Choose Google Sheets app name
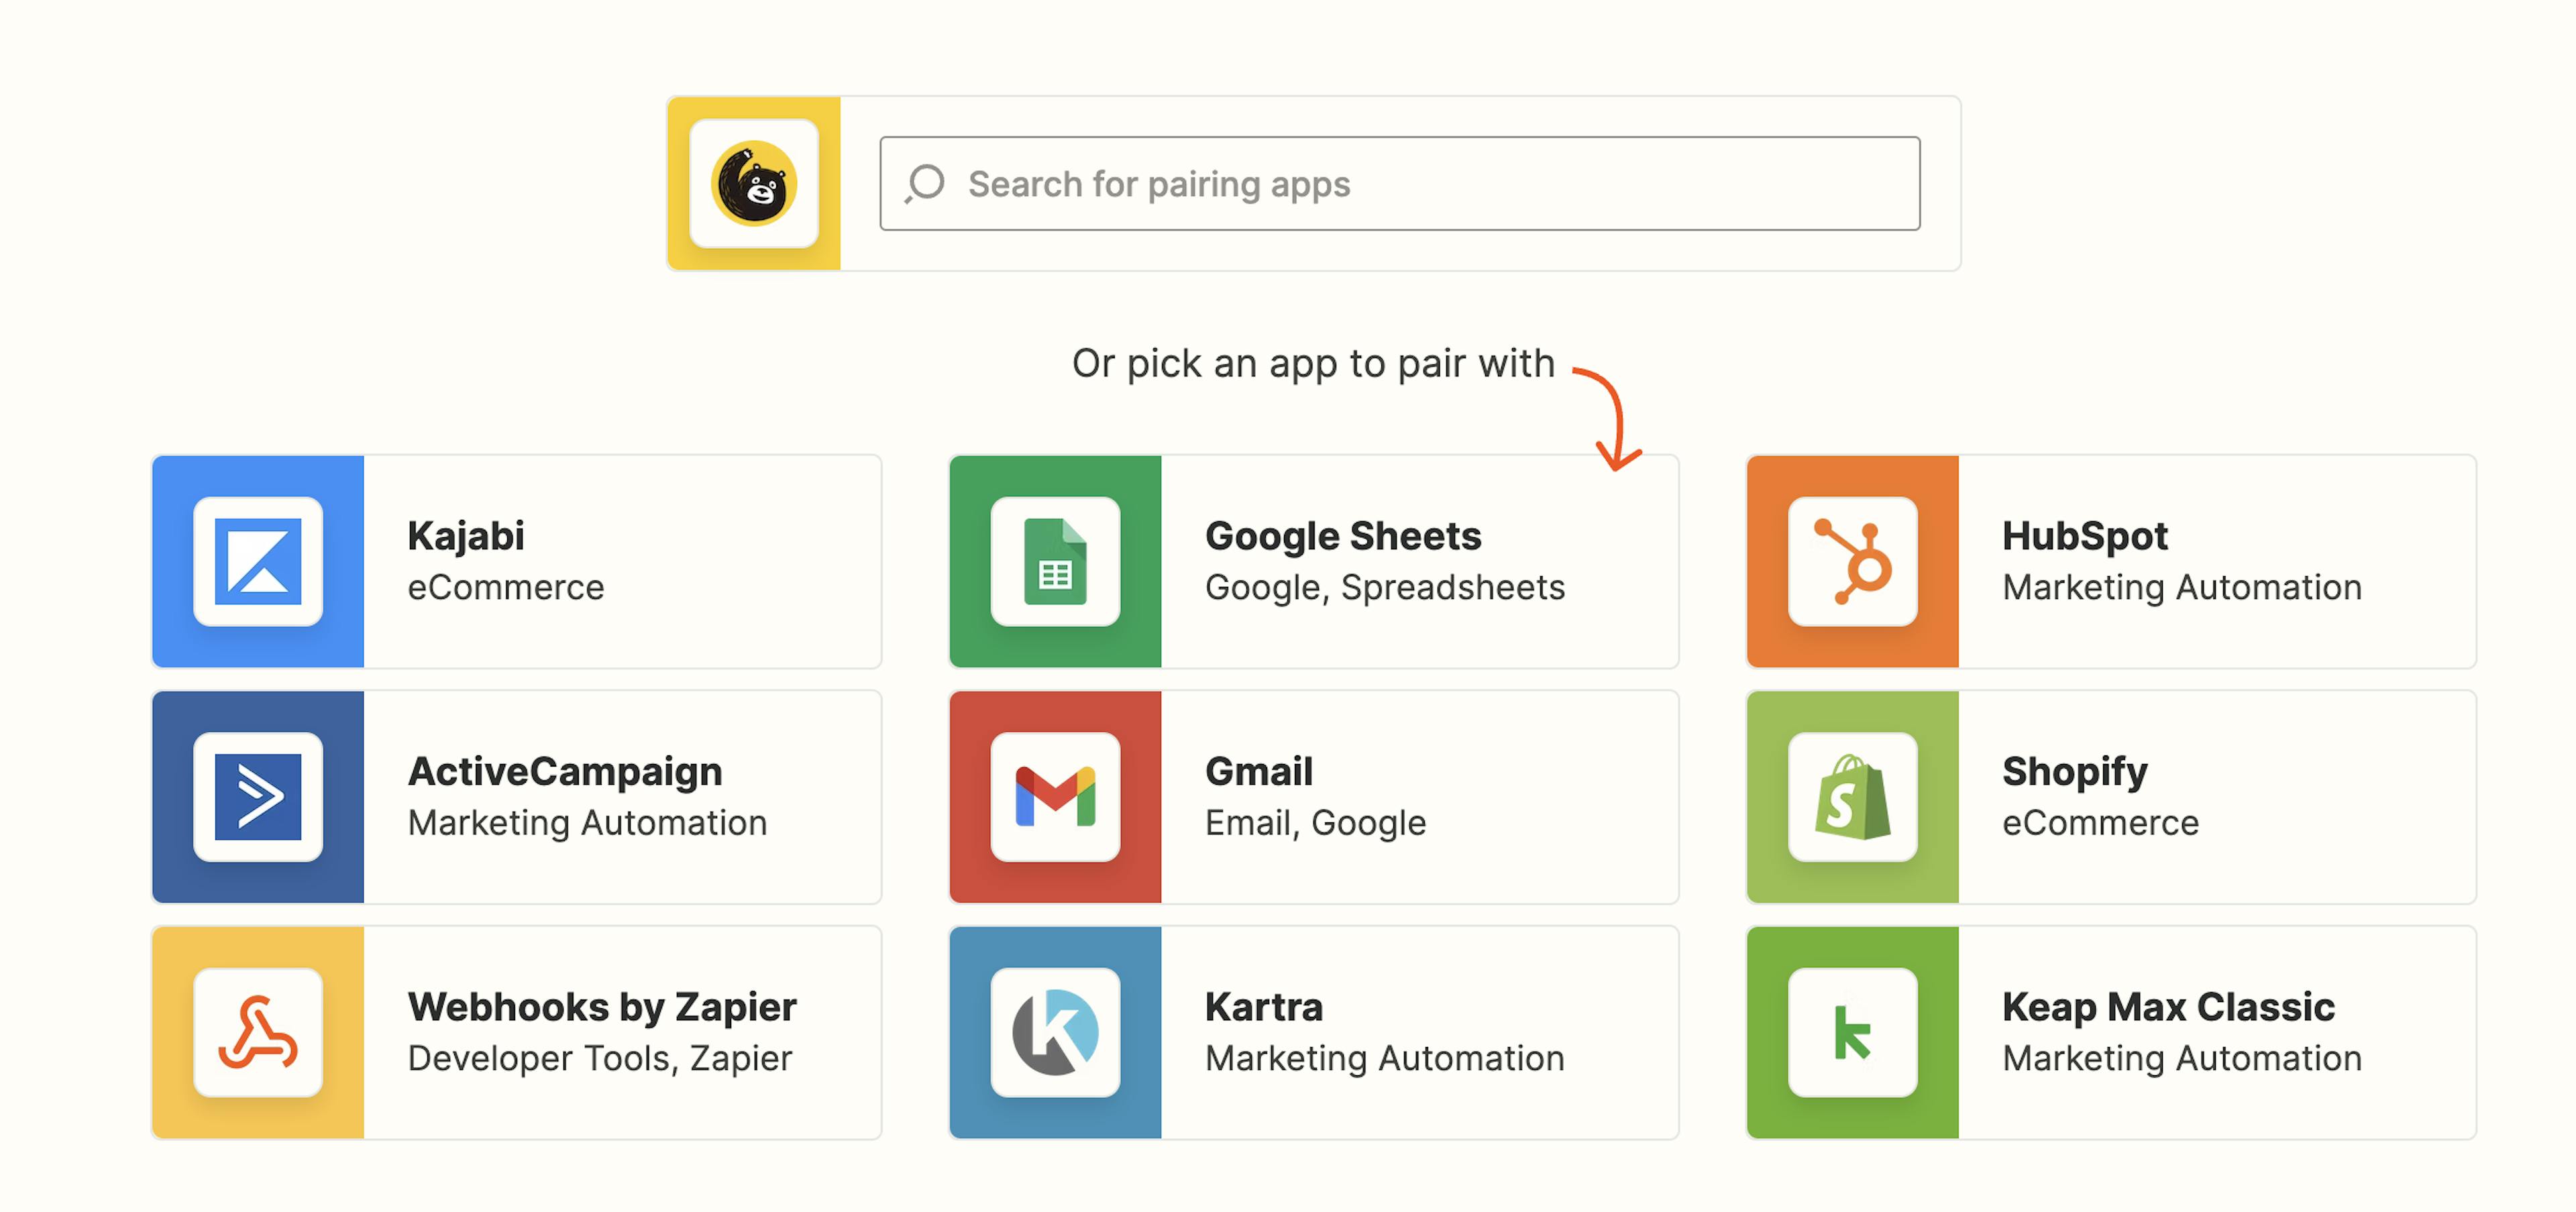This screenshot has height=1212, width=2576. 1343,536
